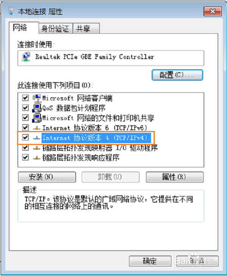Click the 配置(C)... button
This screenshot has width=227, height=276.
pos(177,75)
